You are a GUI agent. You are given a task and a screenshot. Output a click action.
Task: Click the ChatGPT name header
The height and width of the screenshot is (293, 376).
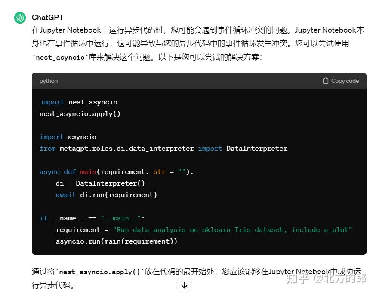(47, 18)
